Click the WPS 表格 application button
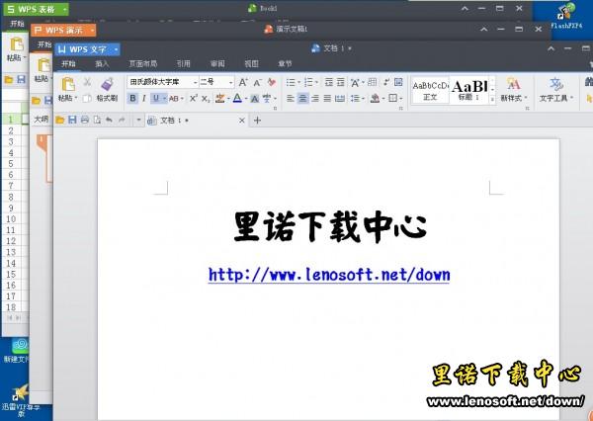This screenshot has height=421, width=593. point(36,9)
